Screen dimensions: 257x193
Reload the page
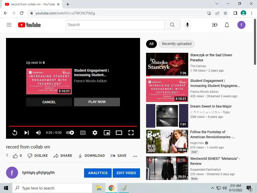tap(22, 13)
